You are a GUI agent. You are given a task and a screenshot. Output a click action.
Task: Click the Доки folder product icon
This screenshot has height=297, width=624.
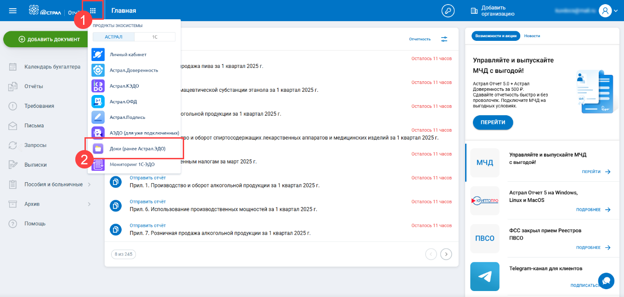pyautogui.click(x=98, y=149)
